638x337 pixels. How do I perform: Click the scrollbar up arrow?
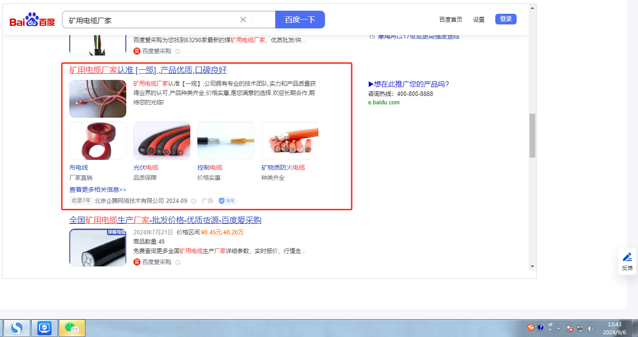532,8
